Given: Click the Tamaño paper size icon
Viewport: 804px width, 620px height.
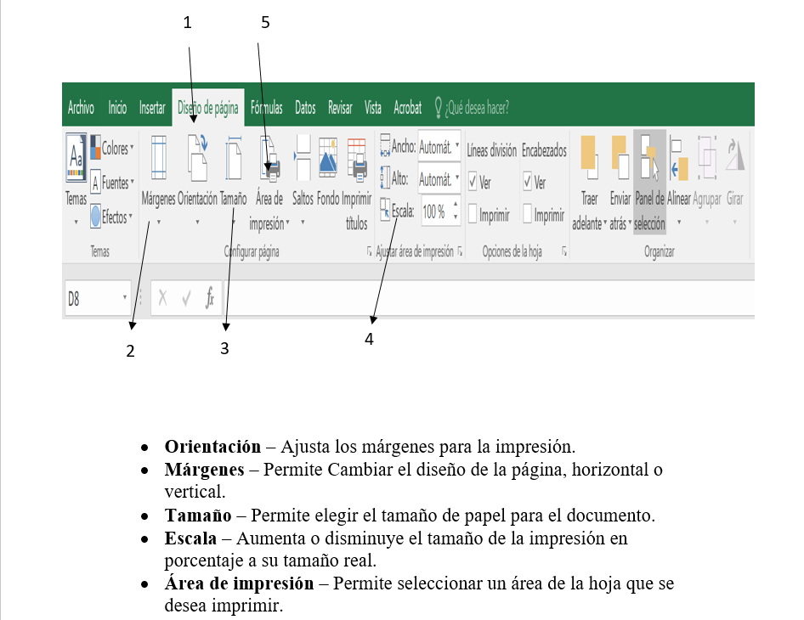Looking at the screenshot, I should tap(234, 157).
